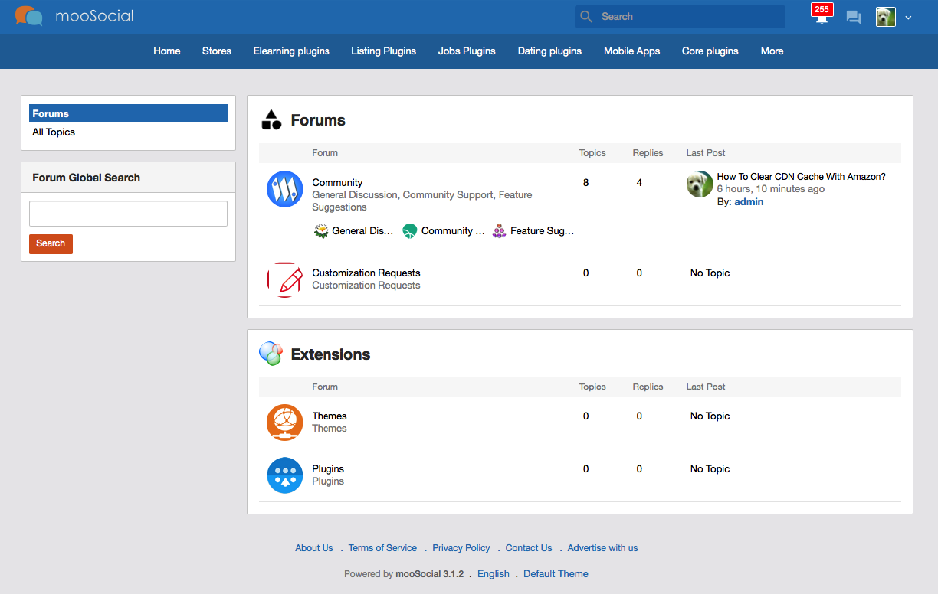The height and width of the screenshot is (594, 938).
Task: Click the Feature Suggestions subforum icon
Action: click(499, 230)
